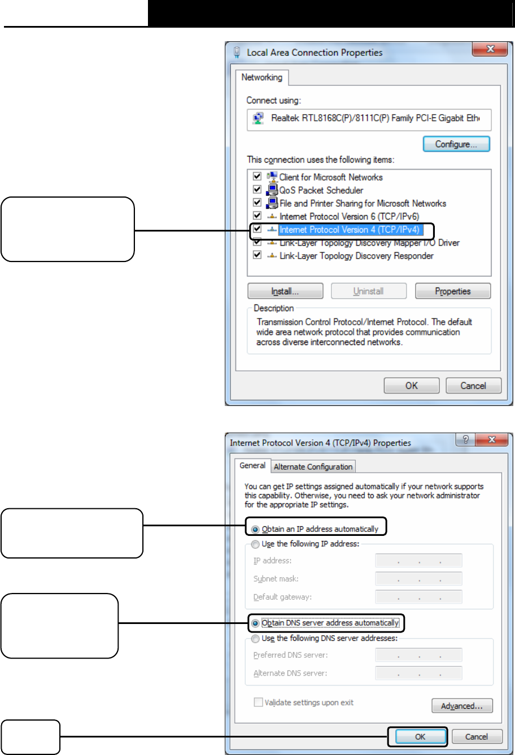Click the TCP/IPv4 protocol icon
This screenshot has width=515, height=755.
pyautogui.click(x=272, y=229)
